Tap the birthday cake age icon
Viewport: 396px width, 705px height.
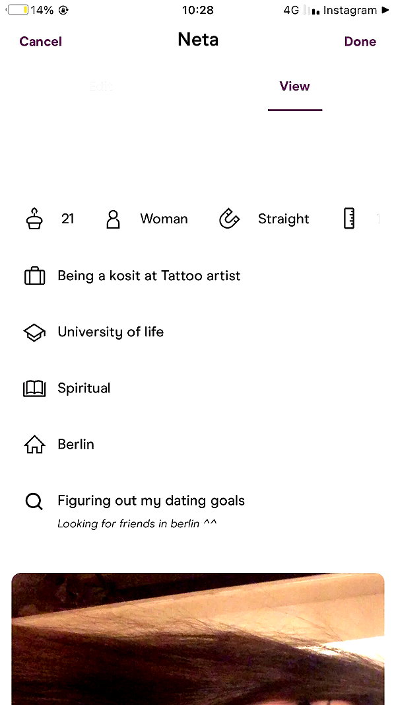tap(34, 219)
